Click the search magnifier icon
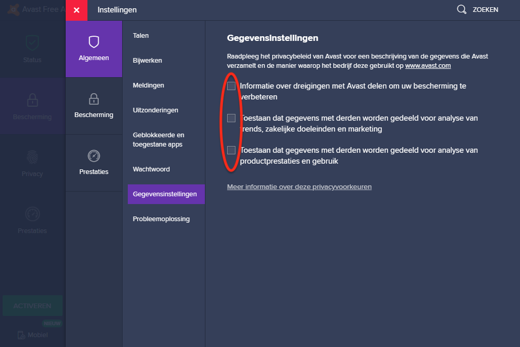Viewport: 520px width, 347px height. tap(462, 10)
